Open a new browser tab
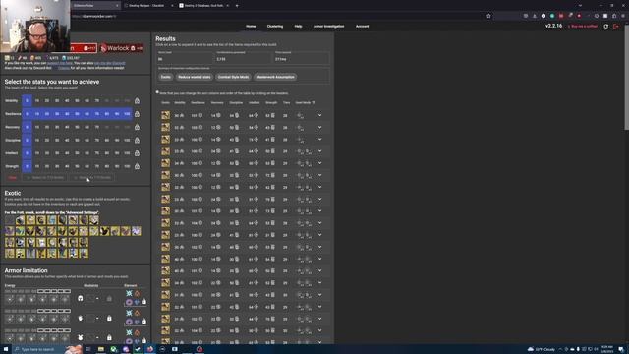The image size is (629, 354). [237, 6]
